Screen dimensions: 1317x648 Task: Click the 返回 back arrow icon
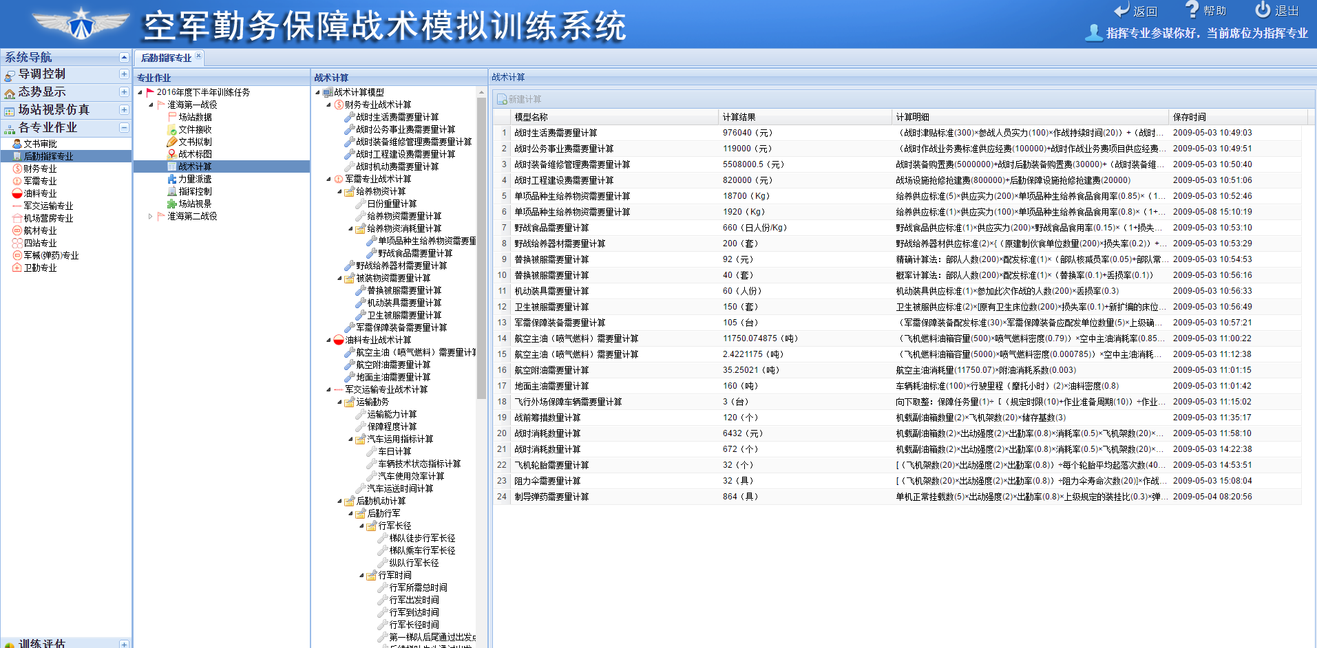pyautogui.click(x=1121, y=10)
